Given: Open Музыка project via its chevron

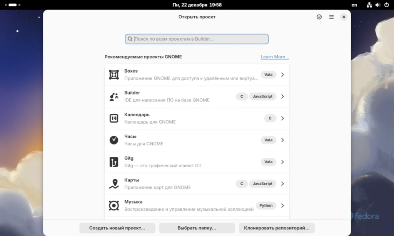Looking at the screenshot, I should click(x=282, y=206).
